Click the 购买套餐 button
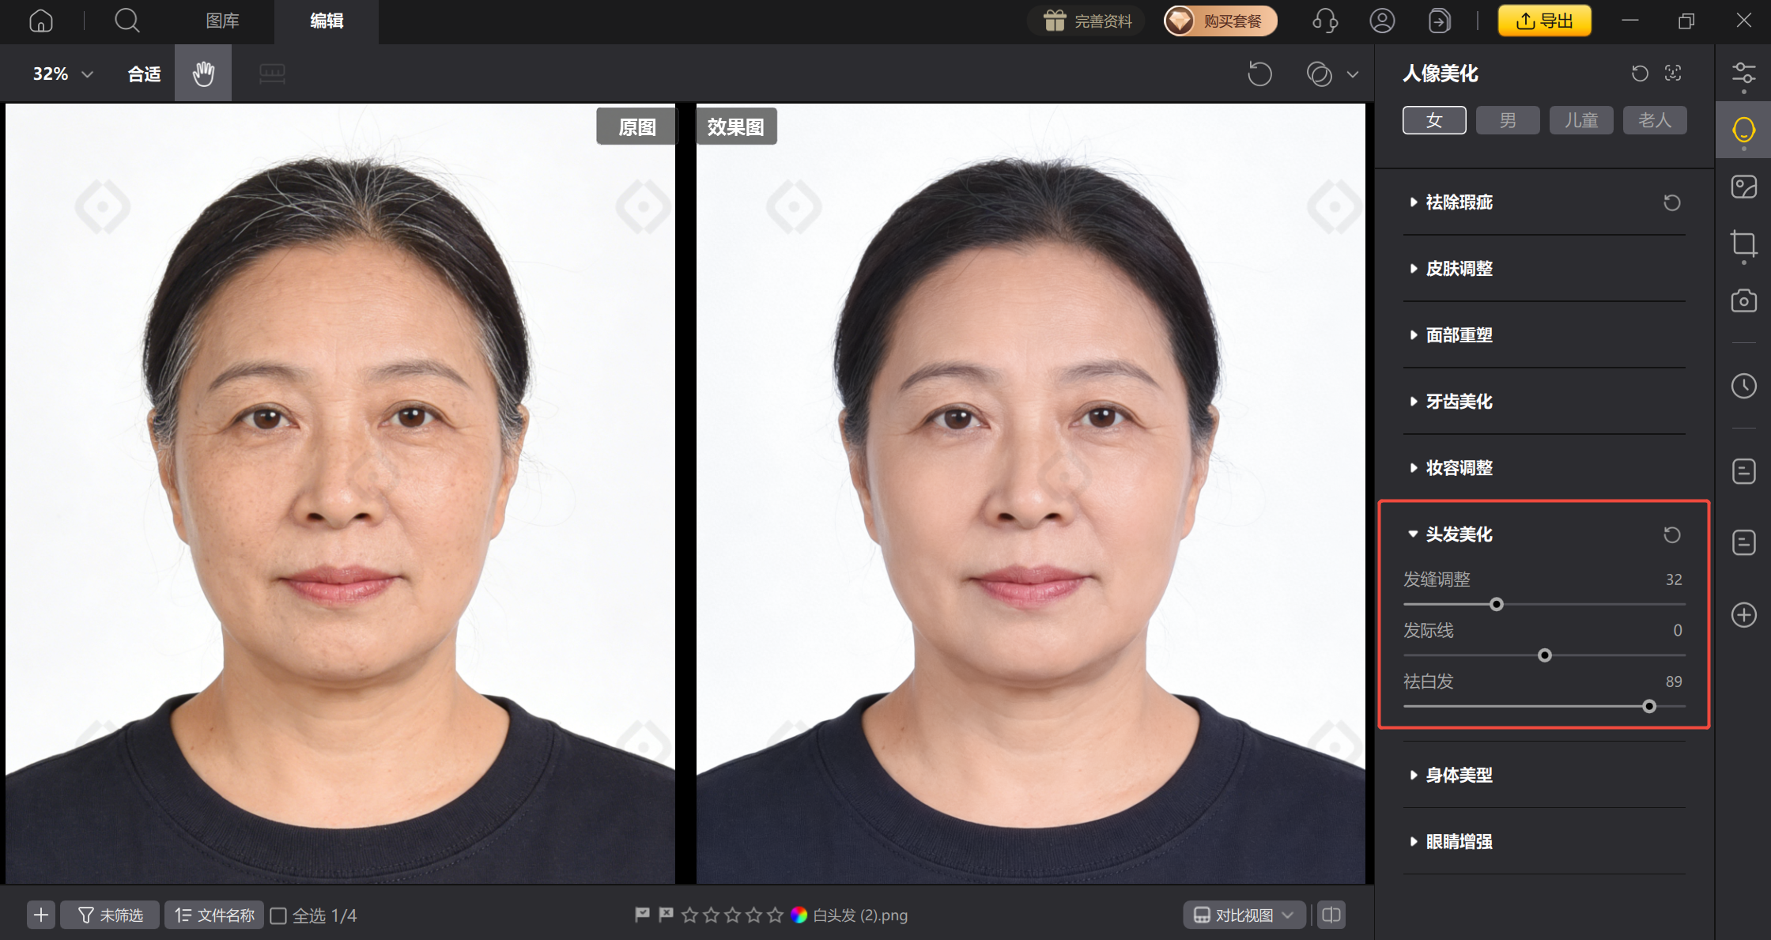Screen dimensions: 1771x940 pyautogui.click(x=1220, y=21)
